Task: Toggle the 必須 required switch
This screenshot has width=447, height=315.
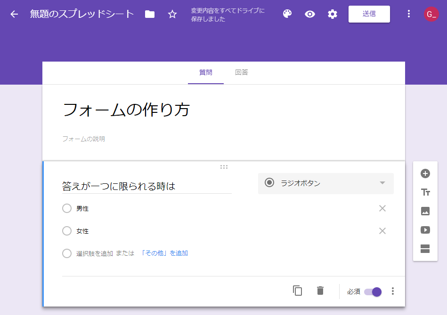Action: click(373, 291)
